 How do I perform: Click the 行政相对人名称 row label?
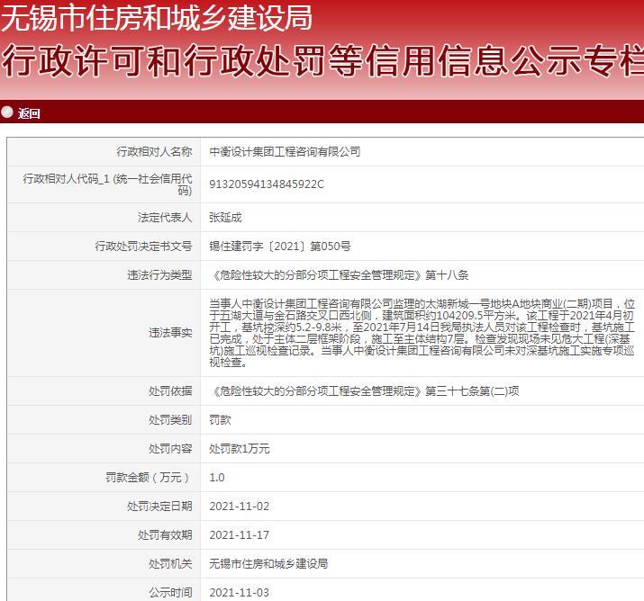pyautogui.click(x=154, y=152)
